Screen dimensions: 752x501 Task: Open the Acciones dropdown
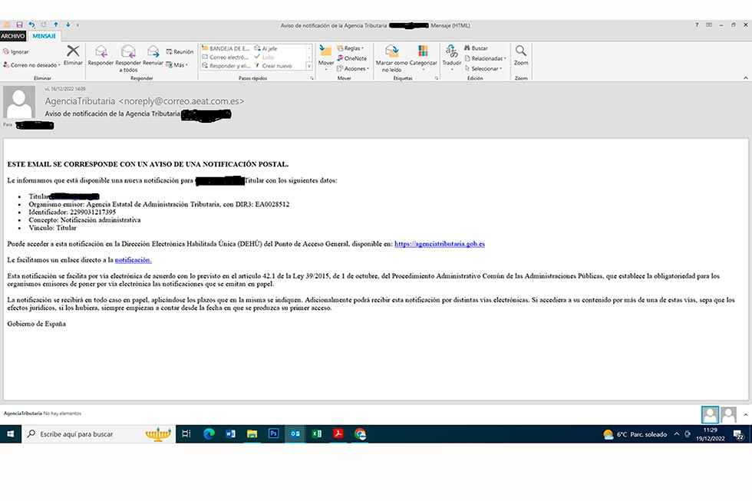coord(353,68)
